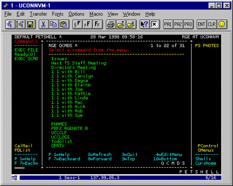Click 3=Quit function key label
The width and height of the screenshot is (233, 186).
point(130,155)
